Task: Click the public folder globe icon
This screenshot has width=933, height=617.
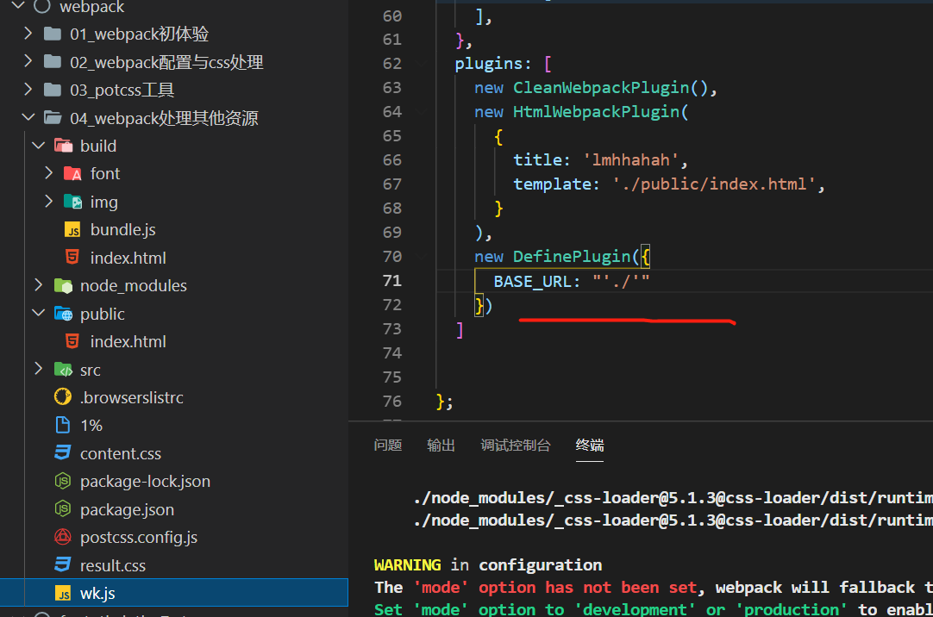Action: pyautogui.click(x=63, y=314)
